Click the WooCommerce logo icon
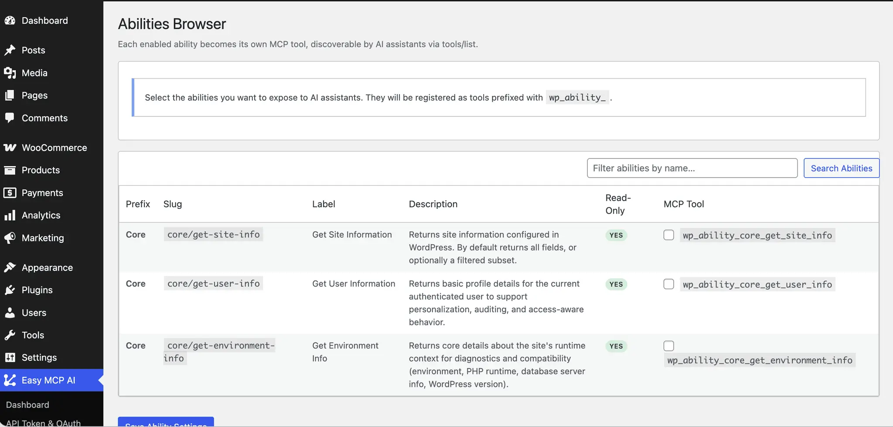Screen dimensions: 893x427 tap(10, 147)
